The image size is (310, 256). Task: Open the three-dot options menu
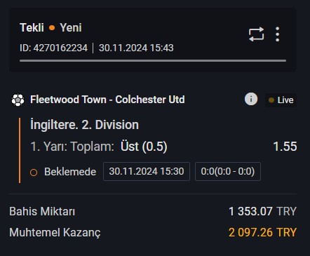pos(277,34)
